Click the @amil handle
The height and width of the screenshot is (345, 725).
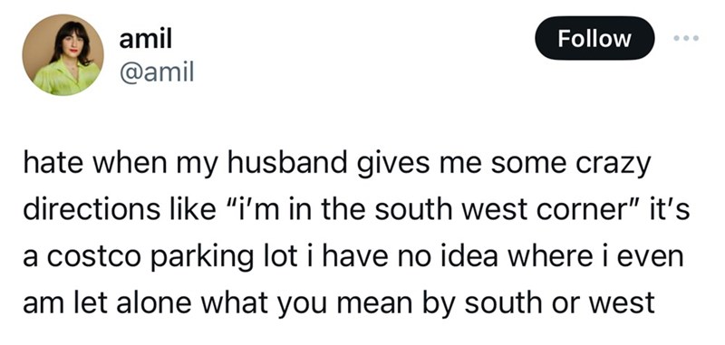pos(156,72)
